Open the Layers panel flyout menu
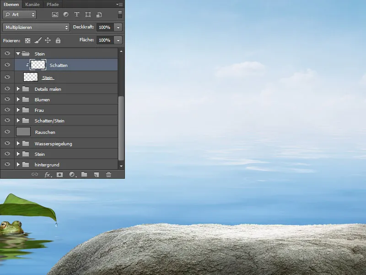This screenshot has width=366, height=275. 119,4
